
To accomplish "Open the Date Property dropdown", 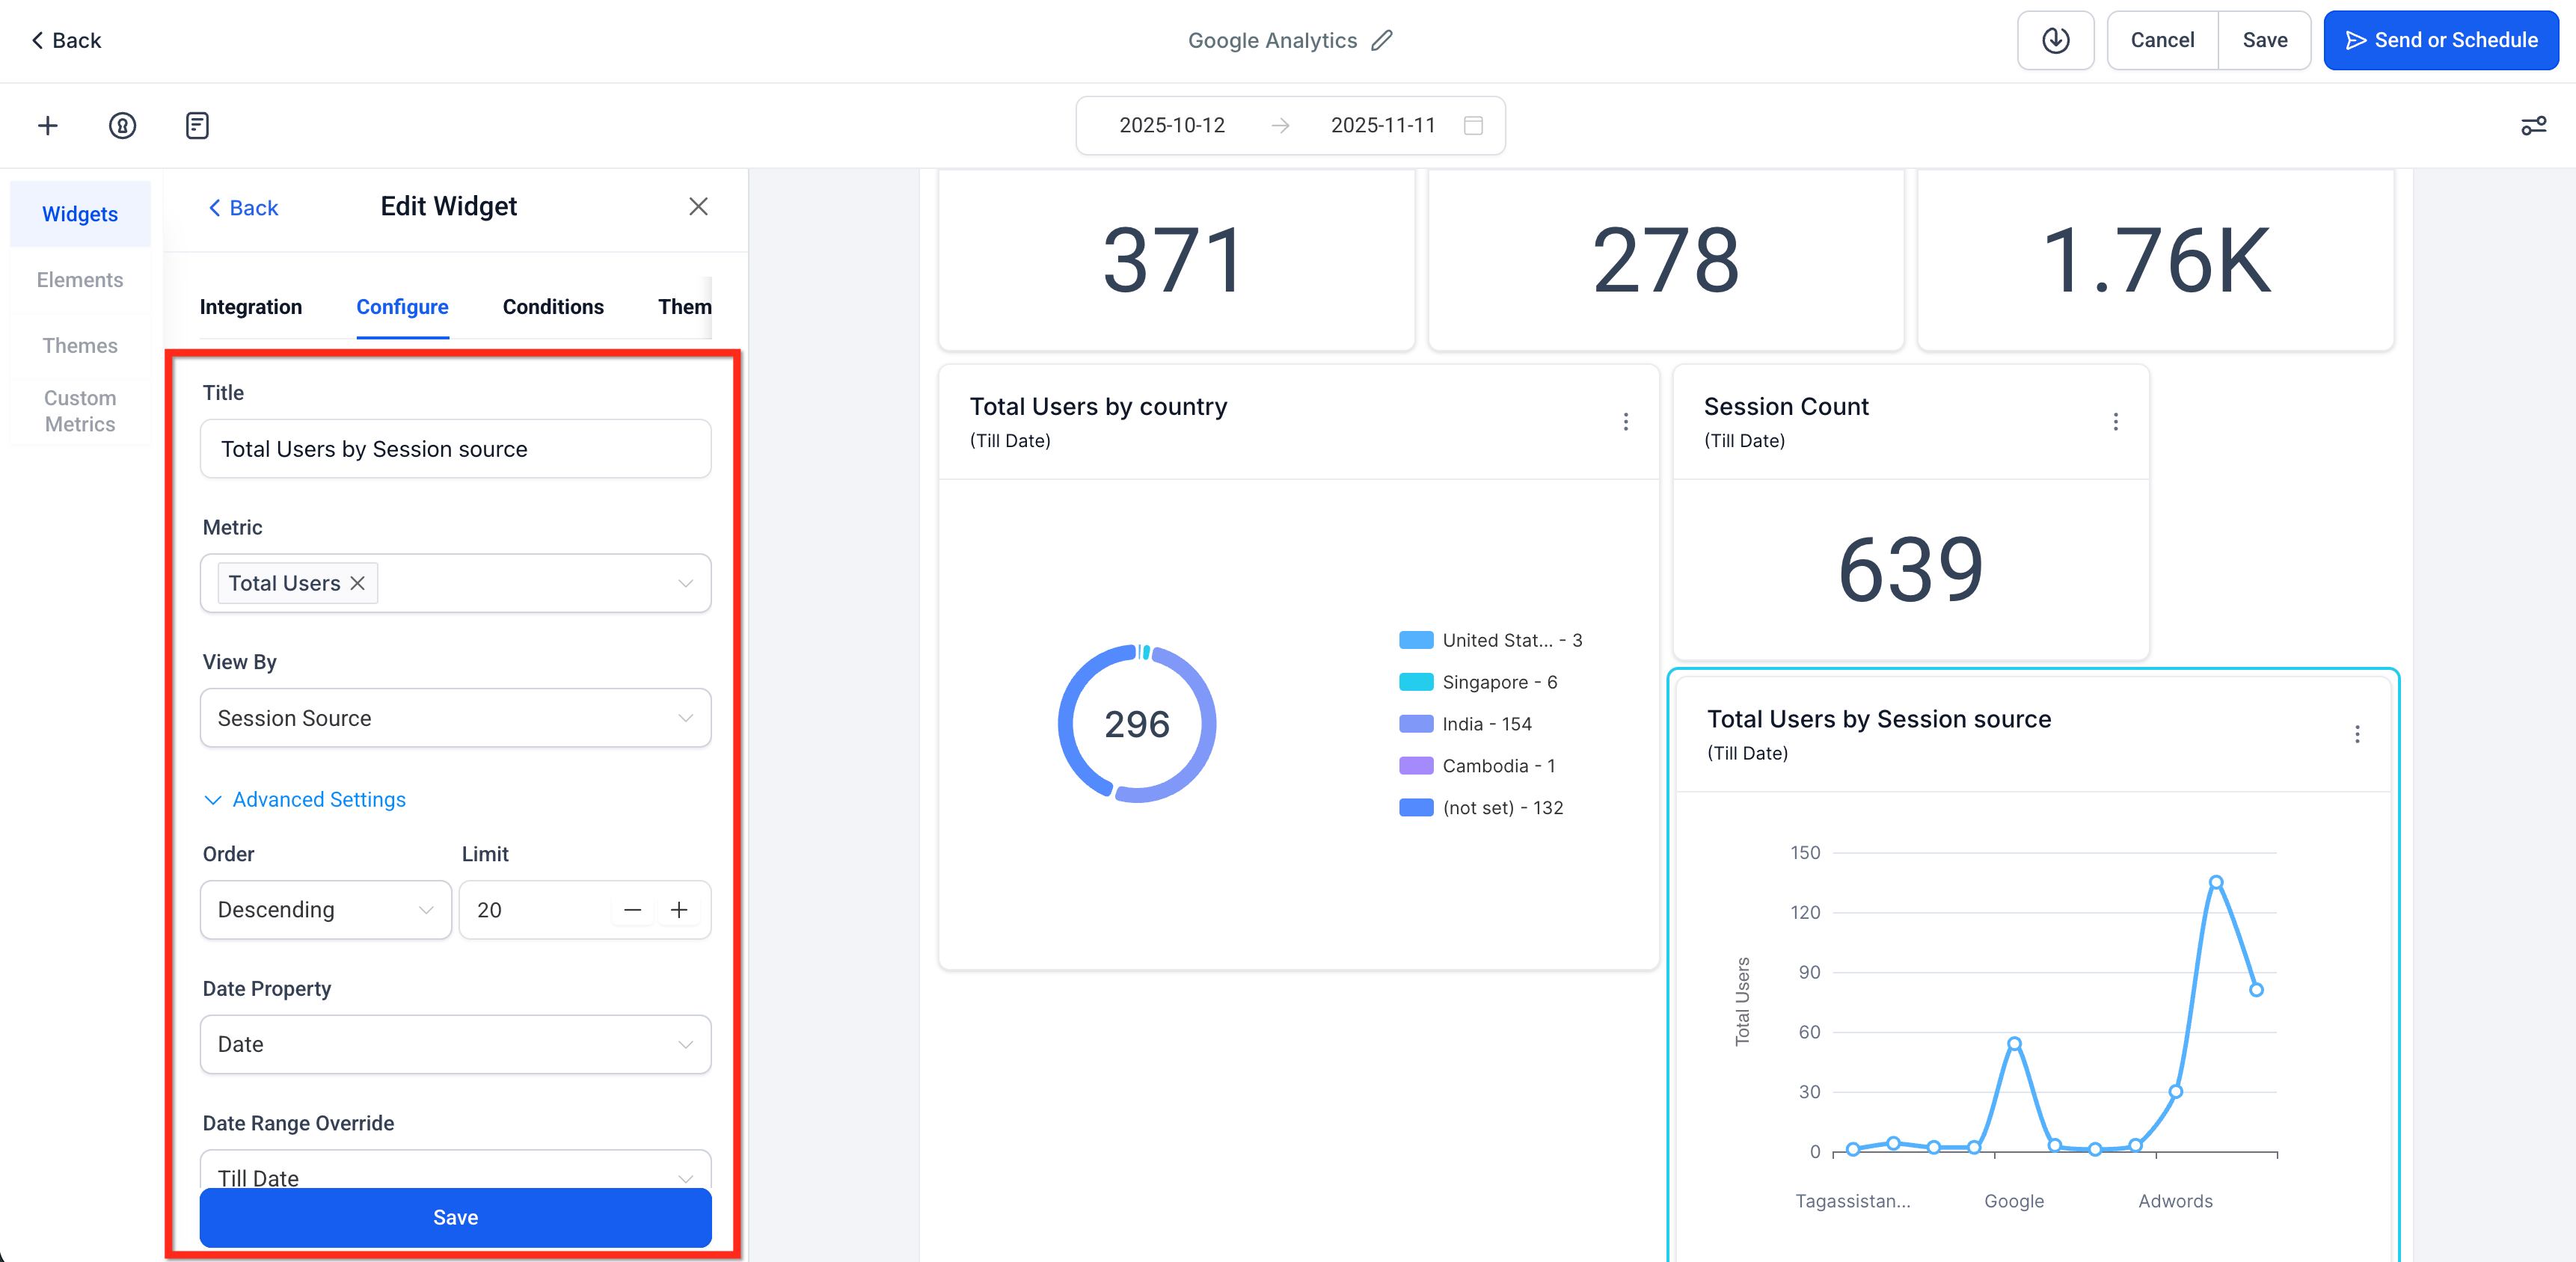I will point(455,1044).
